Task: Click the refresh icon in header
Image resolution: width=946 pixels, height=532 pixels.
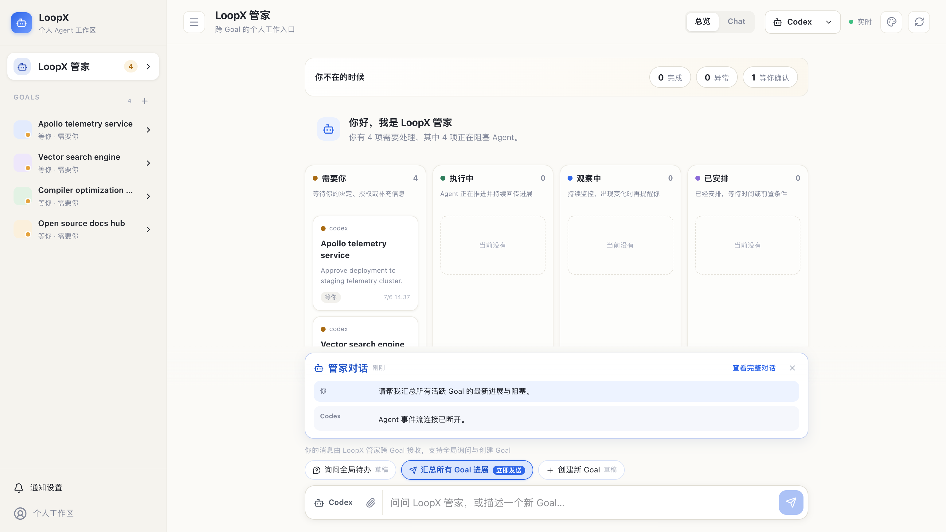Action: 919,22
